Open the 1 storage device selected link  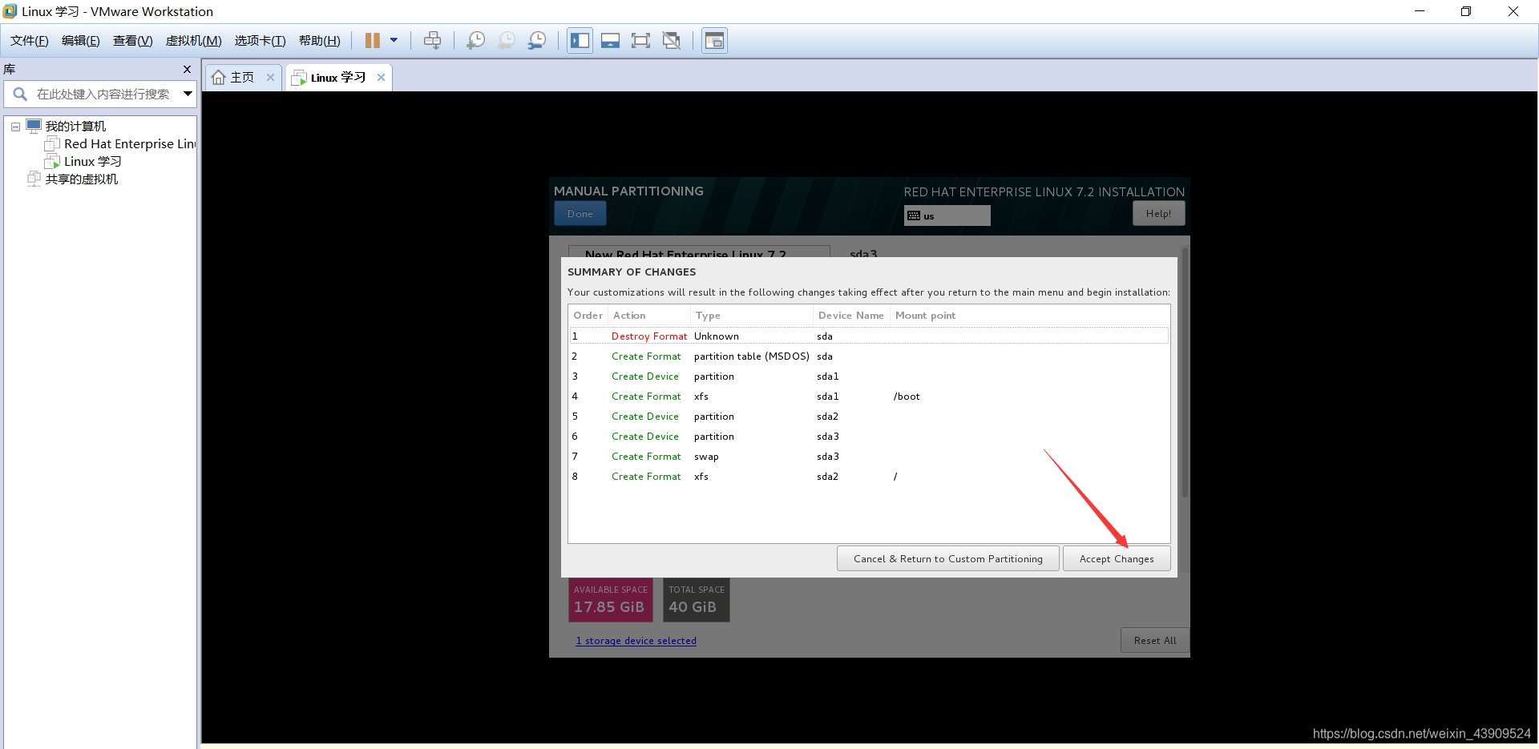click(636, 641)
